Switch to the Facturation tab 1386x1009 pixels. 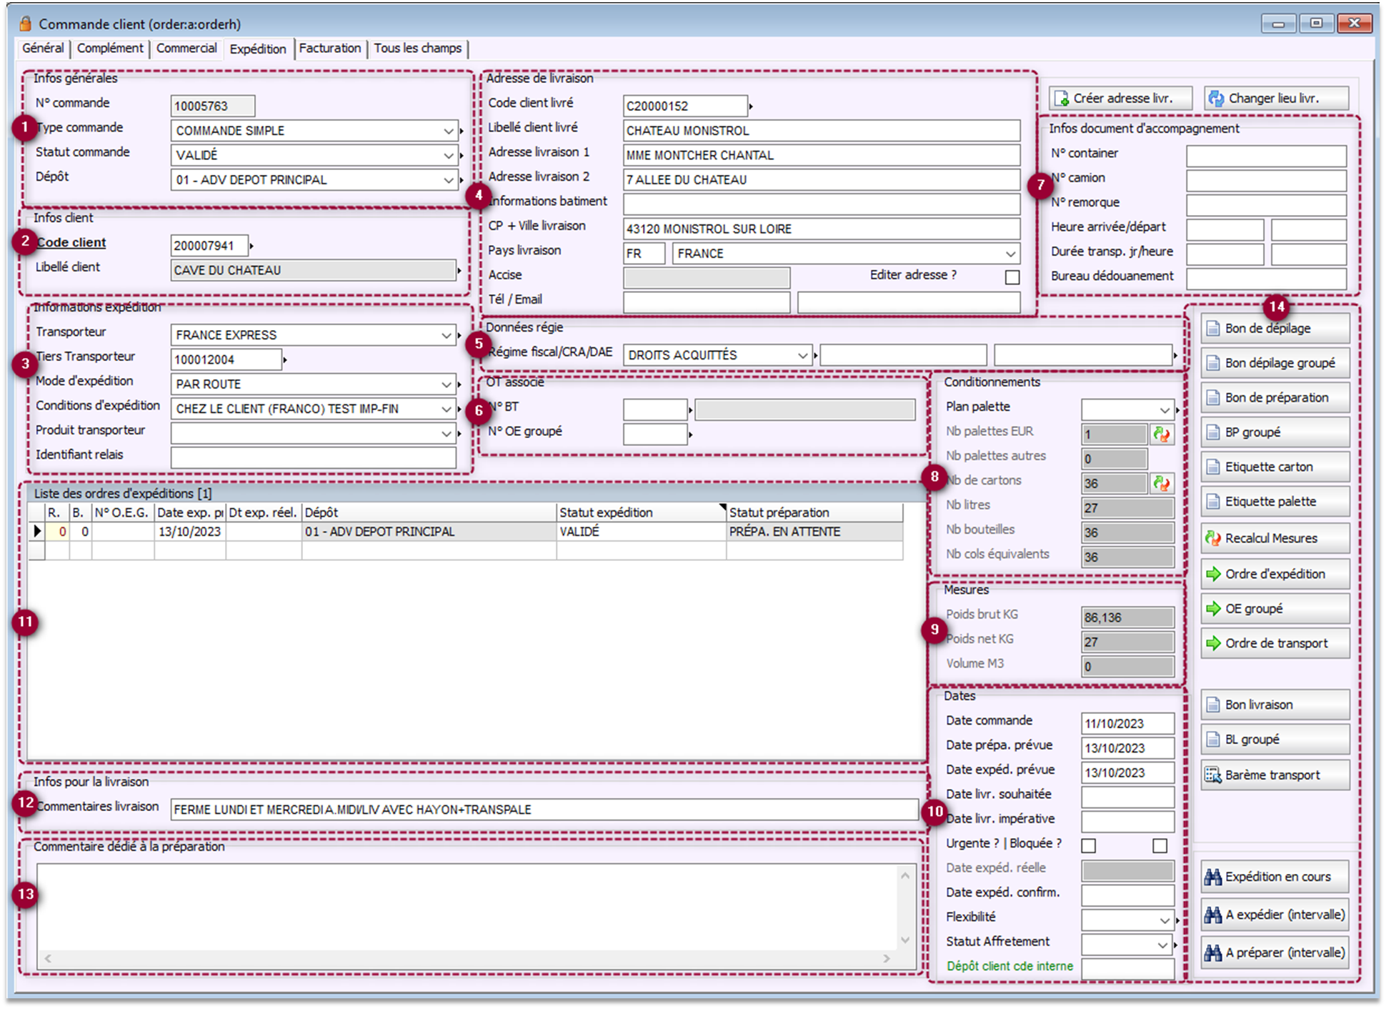pyautogui.click(x=329, y=48)
